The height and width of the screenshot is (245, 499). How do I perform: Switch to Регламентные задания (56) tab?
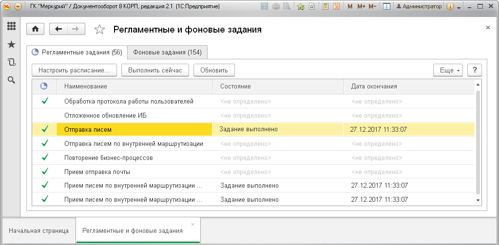(x=77, y=52)
